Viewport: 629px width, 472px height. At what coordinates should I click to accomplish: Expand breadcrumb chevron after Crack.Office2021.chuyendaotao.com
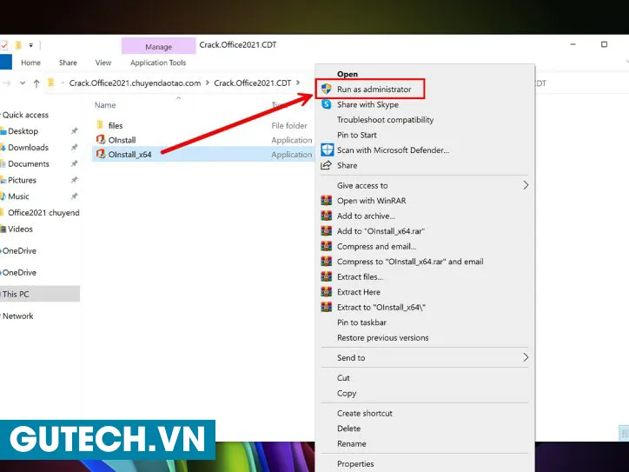208,83
